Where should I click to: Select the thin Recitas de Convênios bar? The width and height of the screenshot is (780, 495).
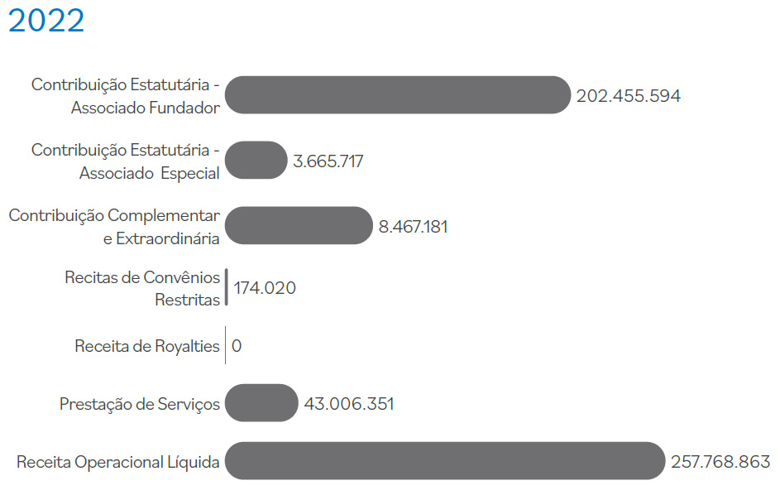(x=227, y=287)
